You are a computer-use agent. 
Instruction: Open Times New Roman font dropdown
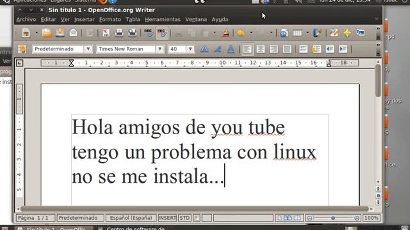(x=160, y=49)
